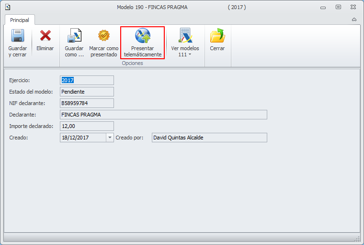Click the Guardar y cerrar floppy icon
The image size is (364, 245).
[x=18, y=35]
